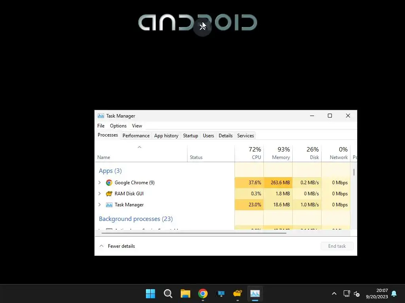
Task: Open the notifications bell
Action: click(394, 294)
